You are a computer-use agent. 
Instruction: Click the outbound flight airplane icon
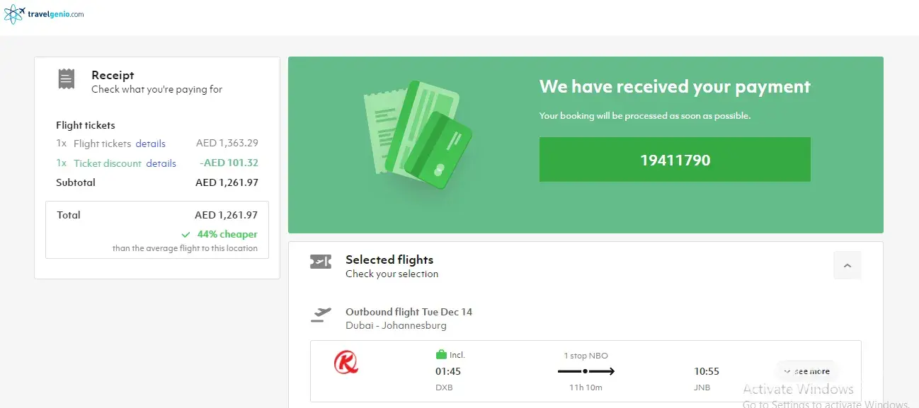pos(321,314)
